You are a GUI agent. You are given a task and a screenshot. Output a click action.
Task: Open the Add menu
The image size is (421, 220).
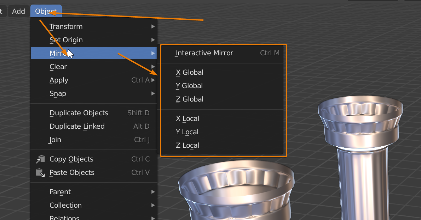[18, 11]
